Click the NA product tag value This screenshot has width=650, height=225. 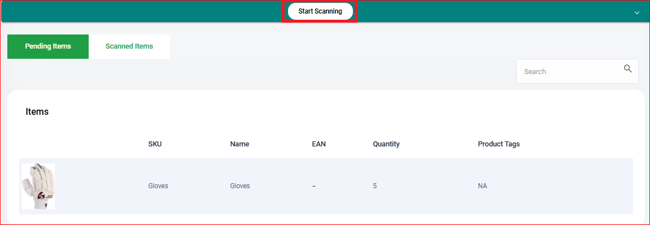point(482,186)
